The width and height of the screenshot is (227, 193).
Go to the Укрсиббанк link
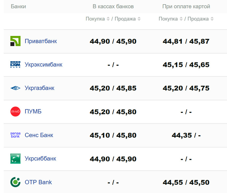(40, 159)
